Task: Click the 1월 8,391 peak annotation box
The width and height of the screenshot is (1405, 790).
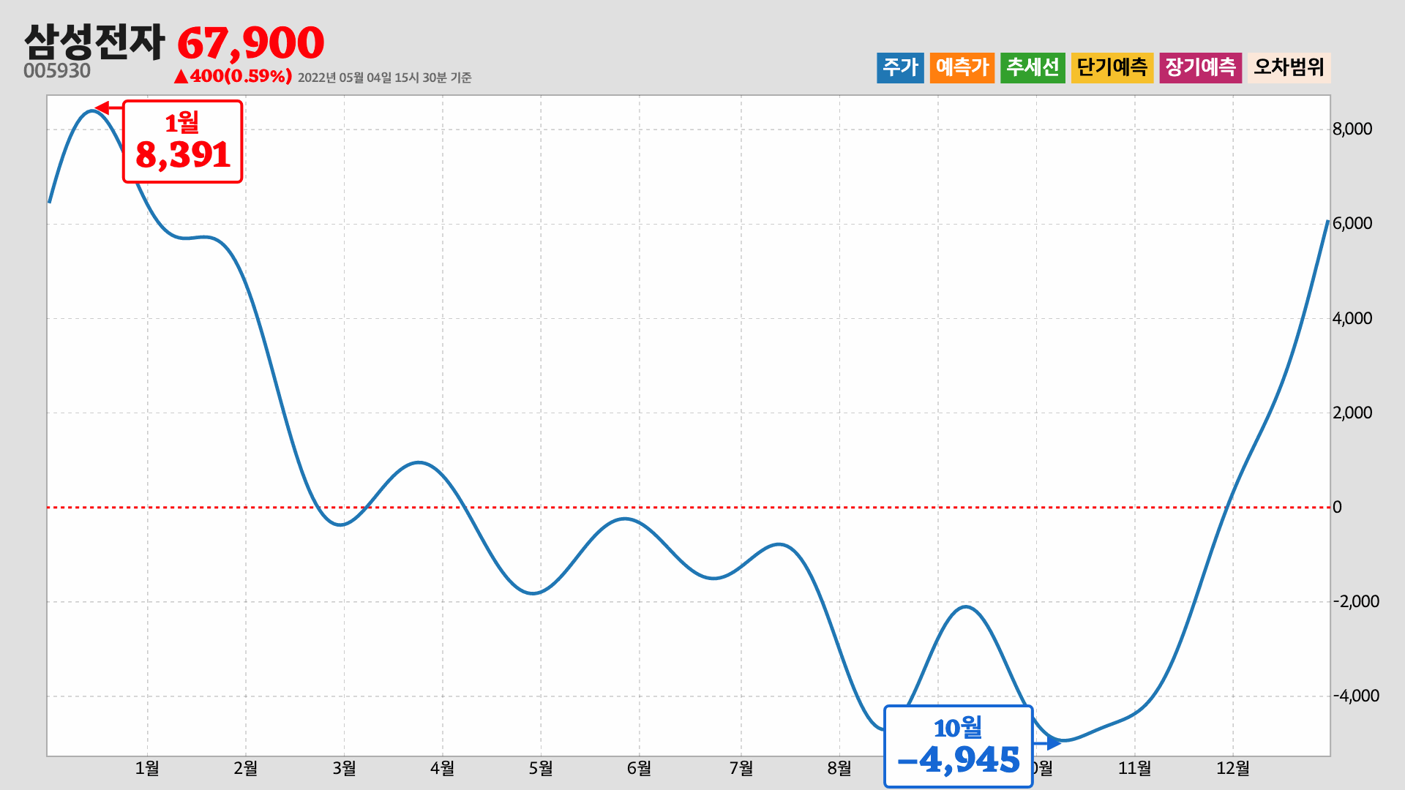Action: (182, 141)
